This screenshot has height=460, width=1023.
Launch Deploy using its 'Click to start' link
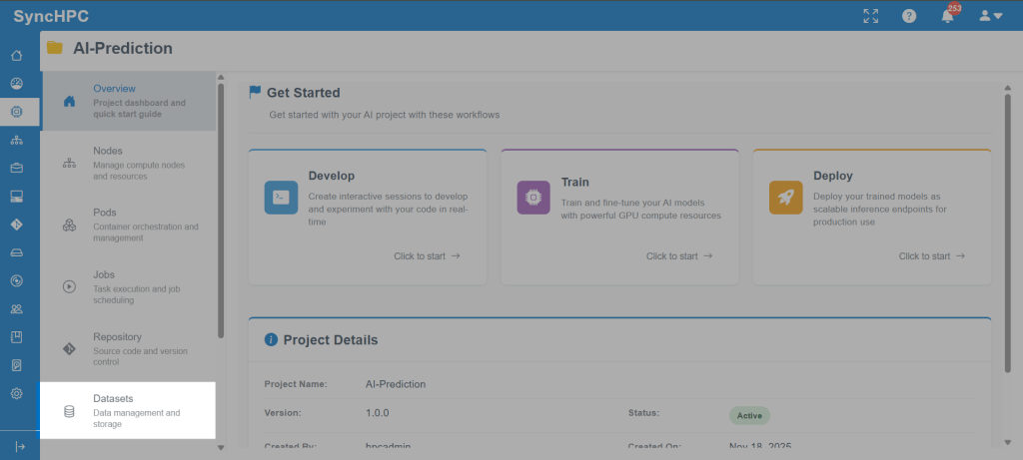931,256
